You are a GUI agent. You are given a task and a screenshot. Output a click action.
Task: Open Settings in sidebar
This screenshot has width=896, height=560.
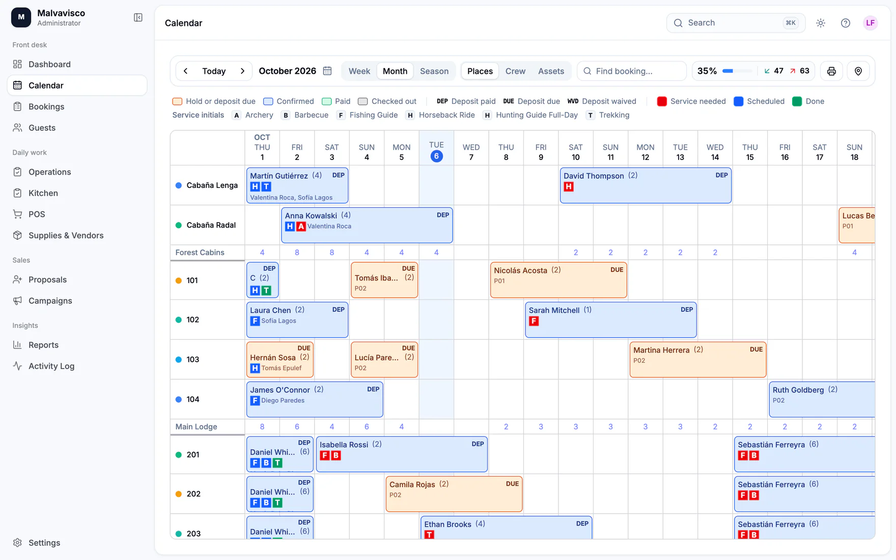(77, 543)
